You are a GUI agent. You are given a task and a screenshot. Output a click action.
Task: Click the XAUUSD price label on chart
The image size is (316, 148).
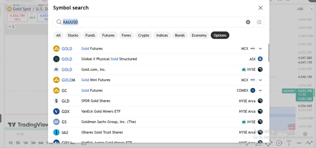[289, 91]
